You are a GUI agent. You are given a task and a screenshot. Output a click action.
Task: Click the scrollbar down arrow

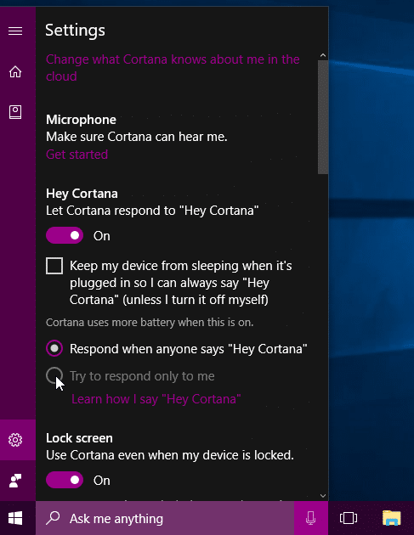[323, 496]
